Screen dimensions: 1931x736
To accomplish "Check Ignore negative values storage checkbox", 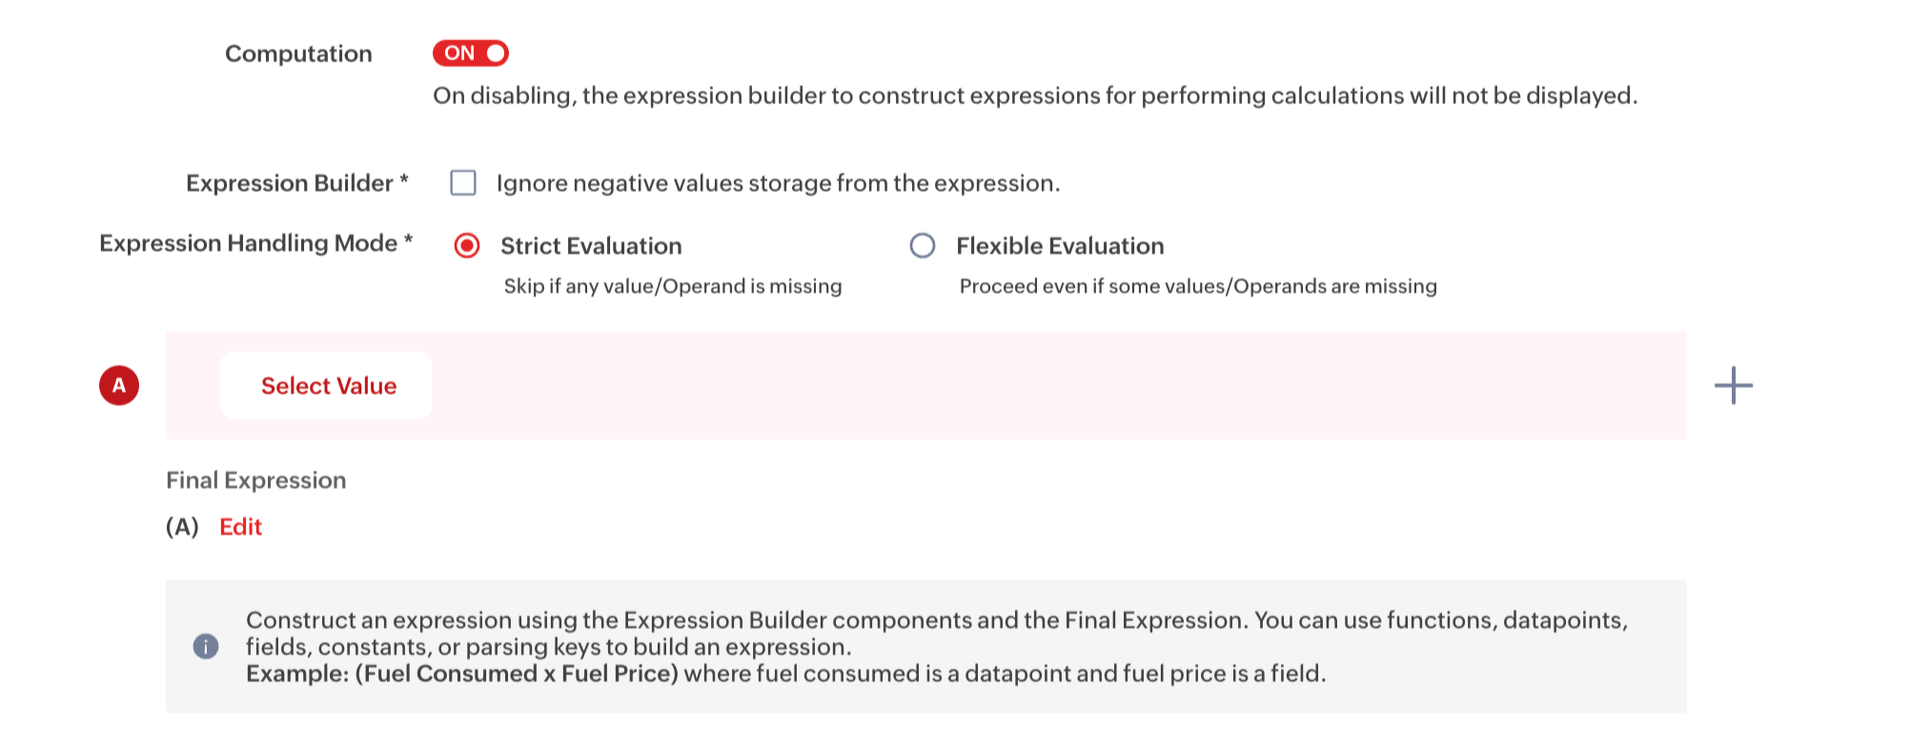I will pos(463,183).
